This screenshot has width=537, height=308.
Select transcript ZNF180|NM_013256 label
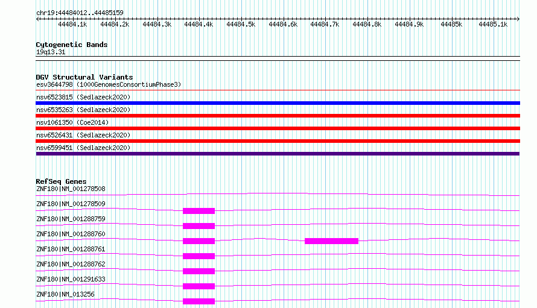pyautogui.click(x=65, y=294)
